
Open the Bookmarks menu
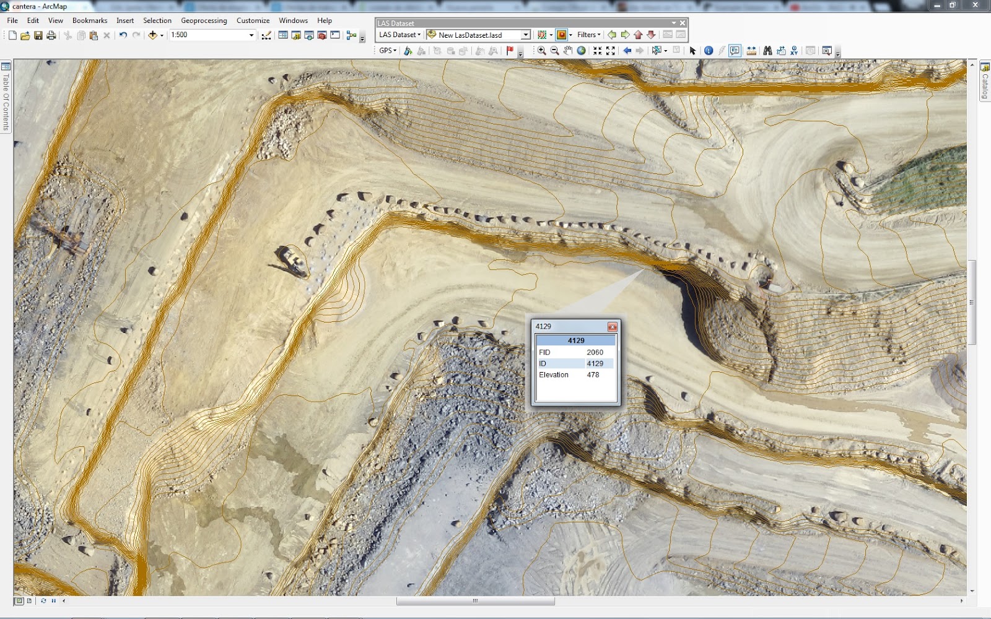tap(90, 20)
